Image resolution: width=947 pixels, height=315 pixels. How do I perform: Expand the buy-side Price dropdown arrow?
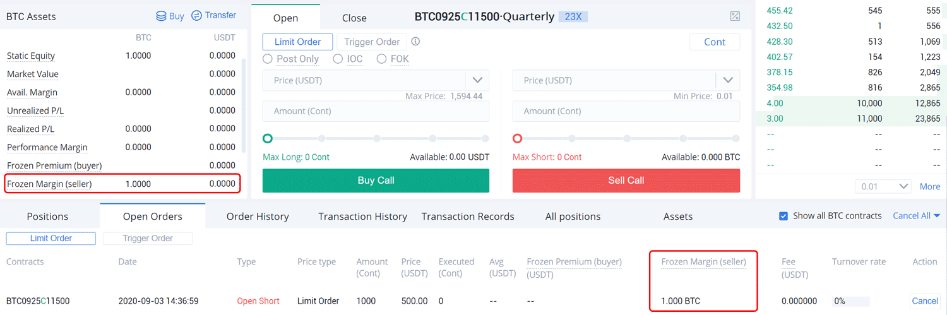(x=477, y=80)
